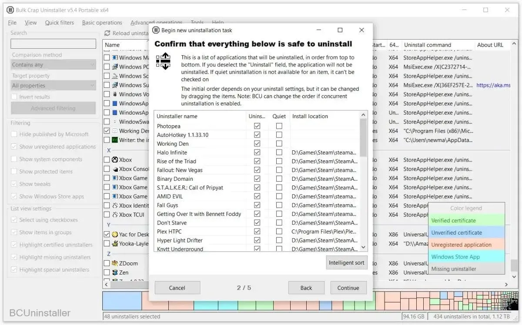Click the WindowSwa... row icon

point(115,122)
